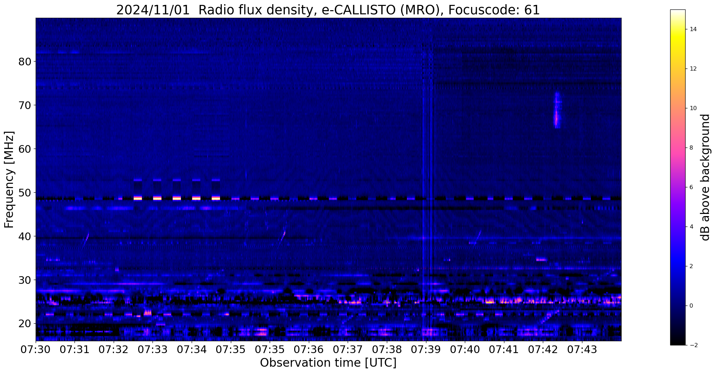The height and width of the screenshot is (373, 716).
Task: Click the 'dB above background' colorbar label
Action: (x=706, y=177)
